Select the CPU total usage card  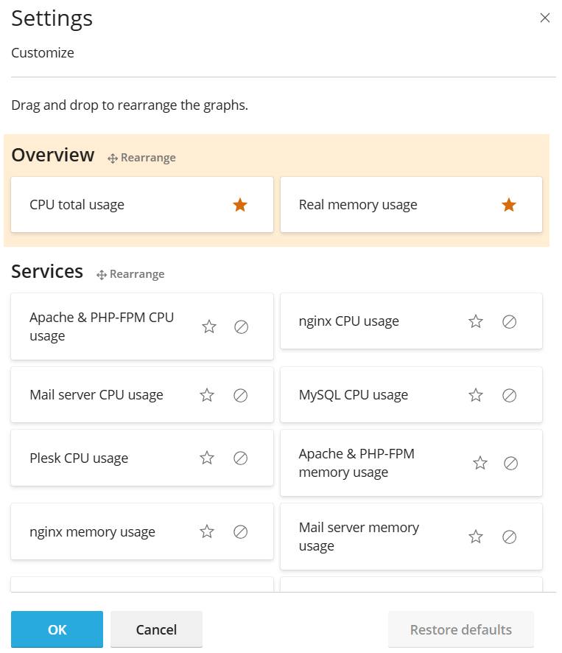(142, 204)
